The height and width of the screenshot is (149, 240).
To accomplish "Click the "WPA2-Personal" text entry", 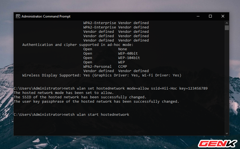I will point(97,66).
